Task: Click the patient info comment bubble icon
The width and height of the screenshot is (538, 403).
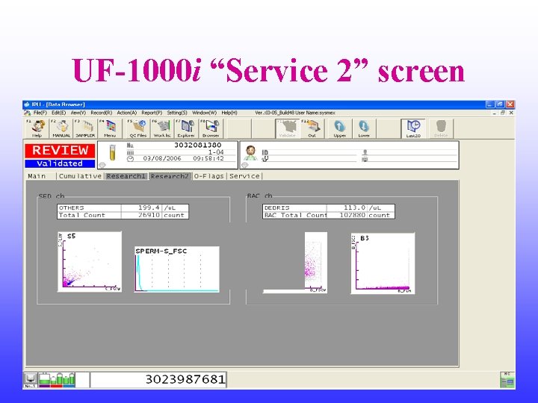Action: pyautogui.click(x=244, y=165)
